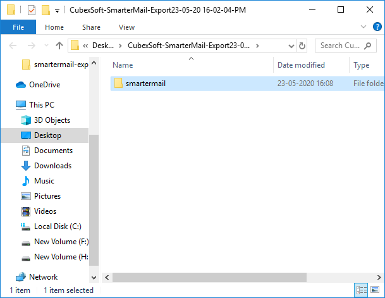This screenshot has width=385, height=298.
Task: Click the 3D Objects cube icon
Action: (26, 120)
